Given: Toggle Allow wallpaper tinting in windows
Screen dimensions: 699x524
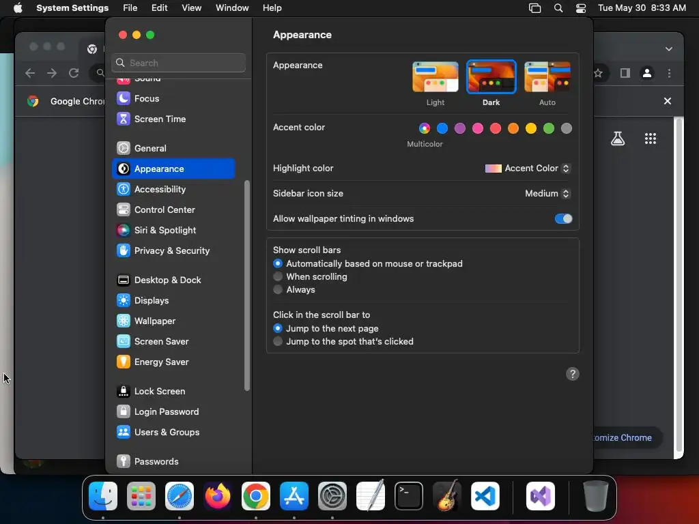Looking at the screenshot, I should click(563, 219).
